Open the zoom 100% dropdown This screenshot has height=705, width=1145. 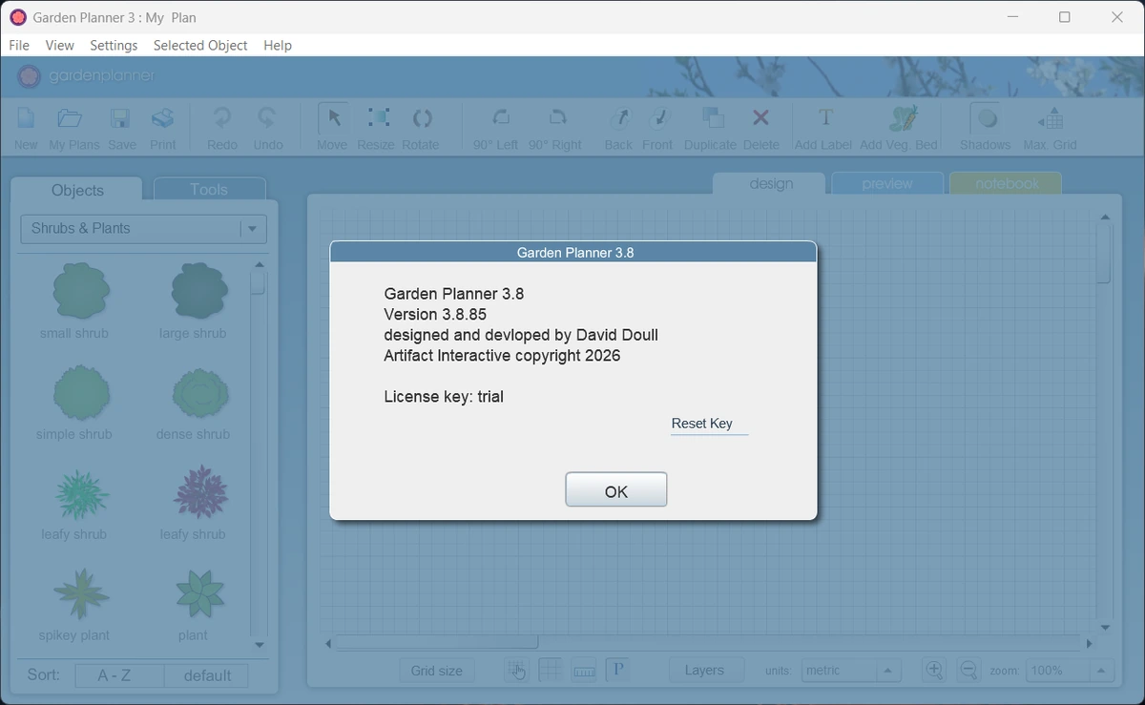point(1069,671)
